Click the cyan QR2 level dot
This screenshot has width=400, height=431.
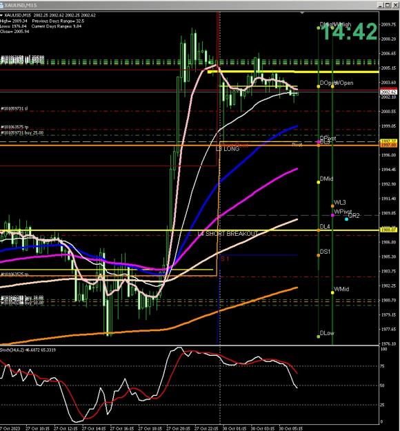click(x=346, y=219)
